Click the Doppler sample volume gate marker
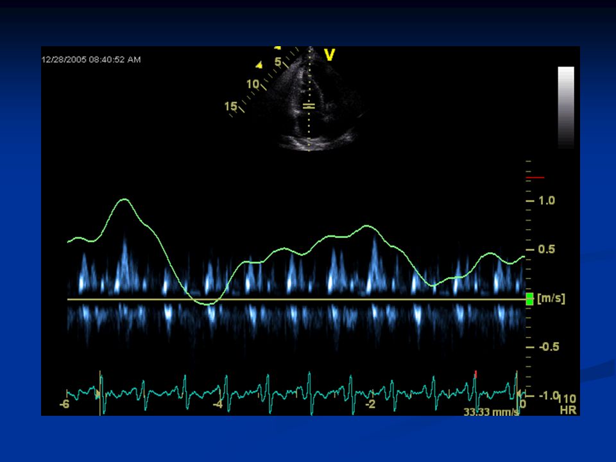This screenshot has width=616, height=462. pos(309,106)
